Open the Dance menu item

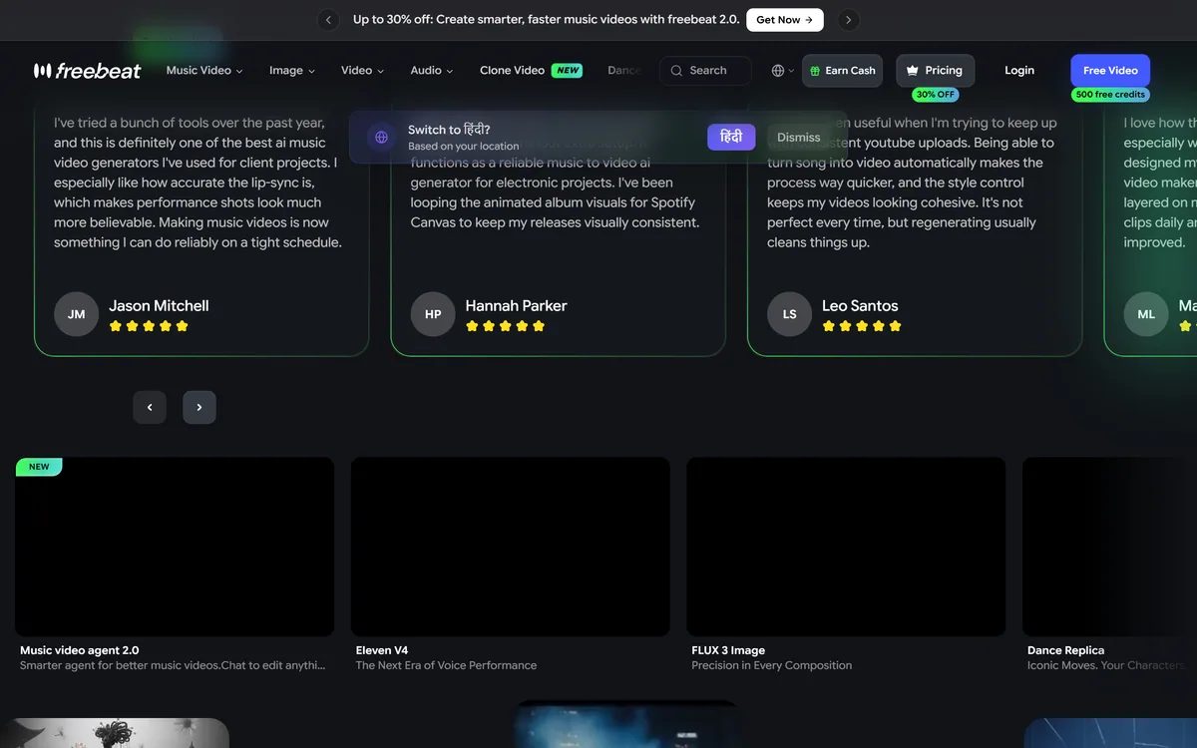[624, 71]
